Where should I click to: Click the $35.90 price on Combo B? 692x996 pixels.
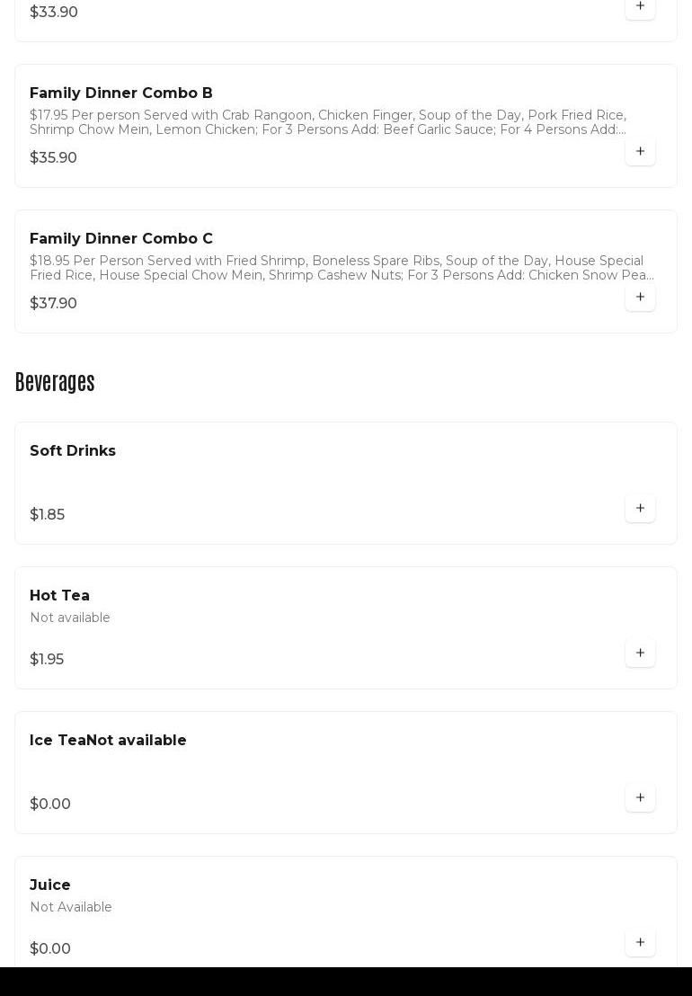coord(53,157)
